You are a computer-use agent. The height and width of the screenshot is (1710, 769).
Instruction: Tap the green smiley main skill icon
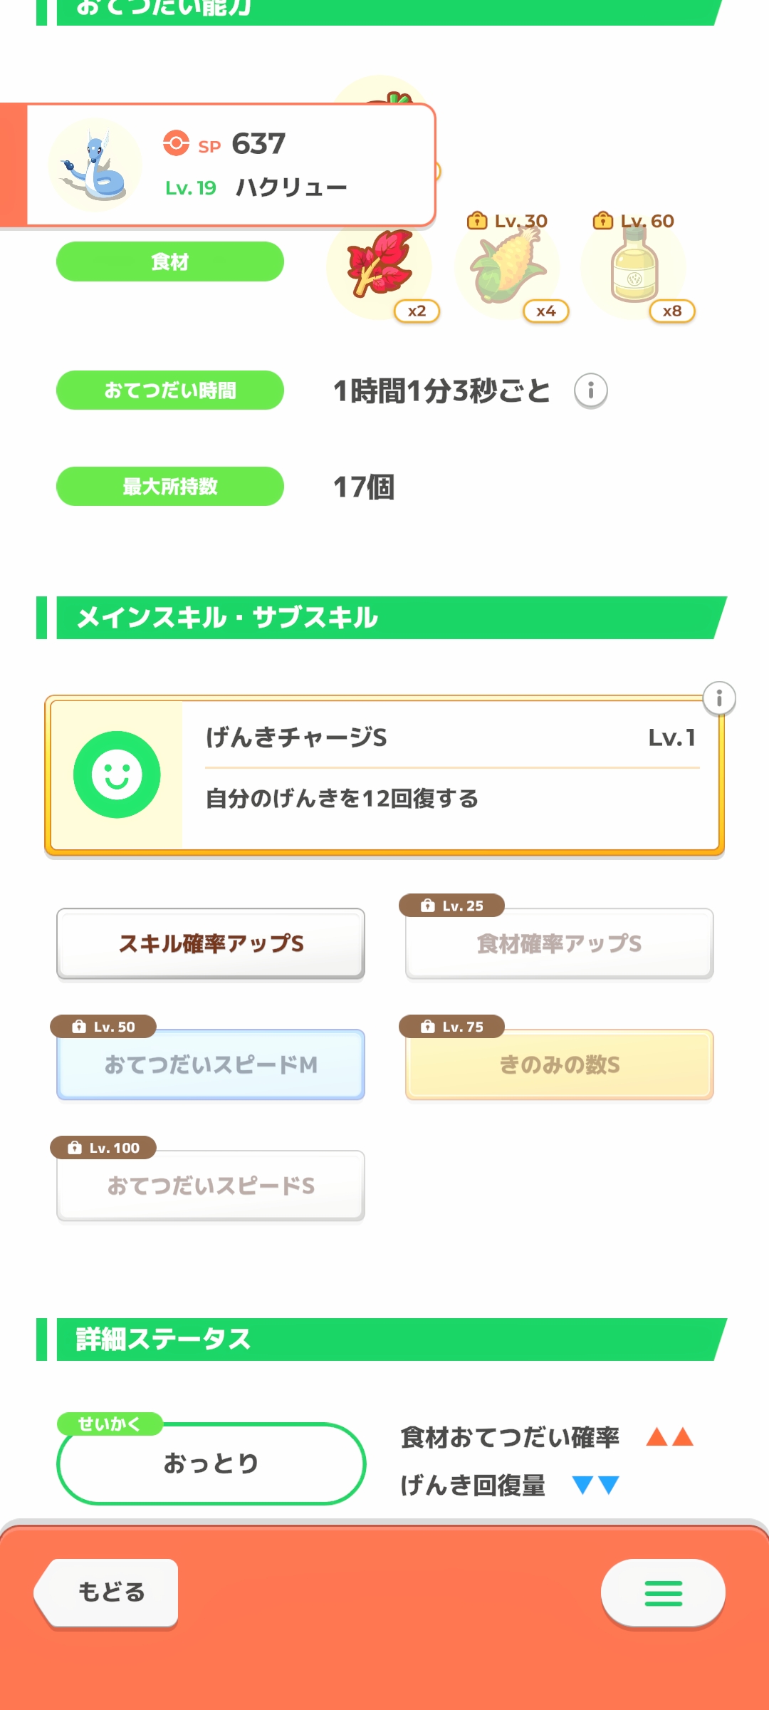[x=117, y=774]
